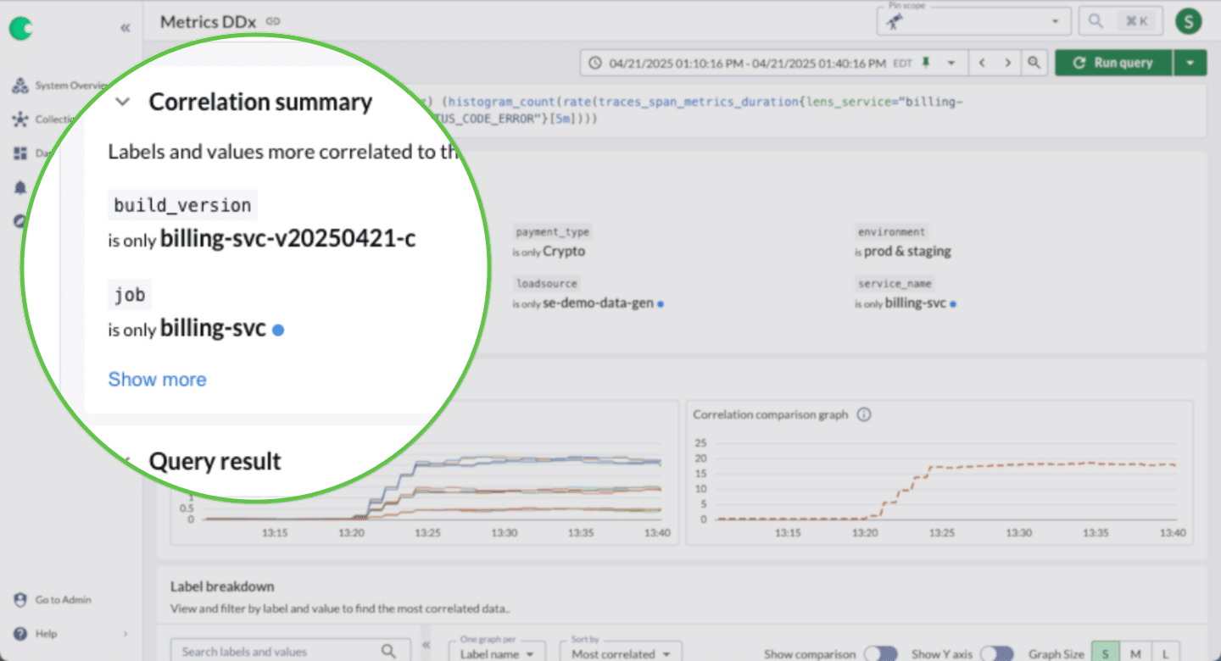Open the Pin scope dropdown
This screenshot has width=1221, height=661.
pos(973,22)
